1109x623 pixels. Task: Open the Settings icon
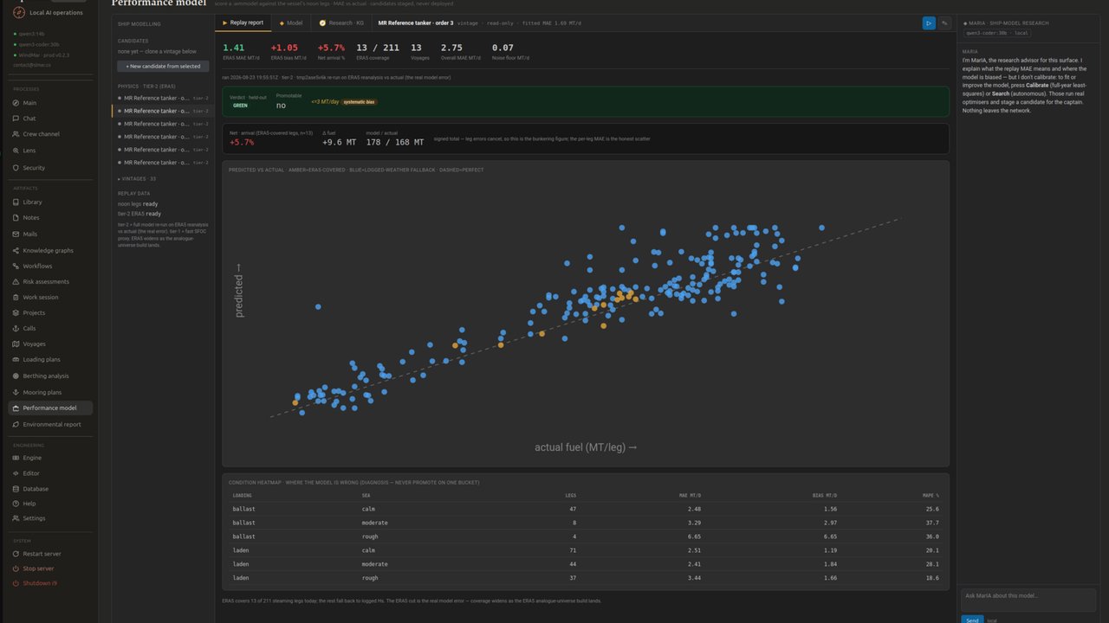pyautogui.click(x=16, y=518)
